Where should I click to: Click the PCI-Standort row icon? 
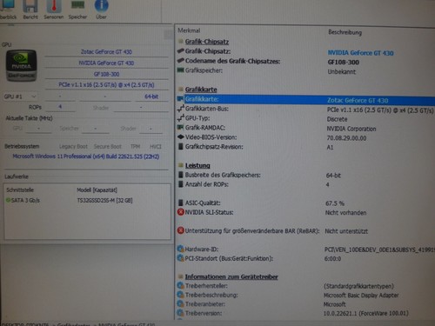pyautogui.click(x=180, y=258)
